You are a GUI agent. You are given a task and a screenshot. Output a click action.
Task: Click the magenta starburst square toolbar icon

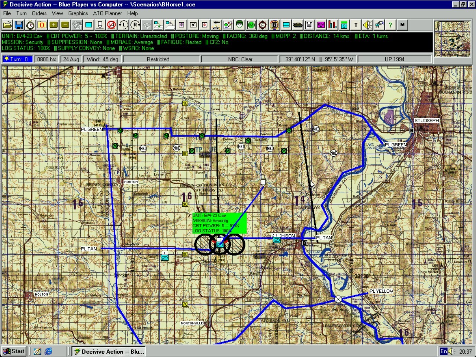coord(181,25)
